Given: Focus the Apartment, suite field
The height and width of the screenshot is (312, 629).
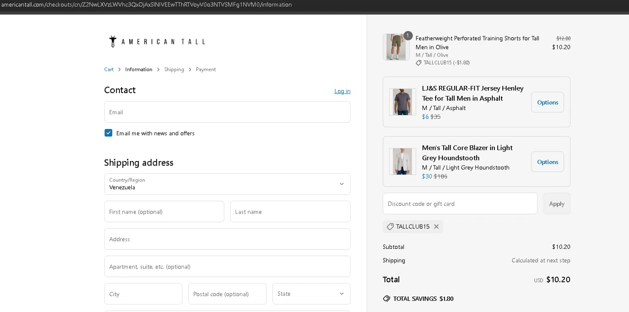Looking at the screenshot, I should tap(227, 266).
